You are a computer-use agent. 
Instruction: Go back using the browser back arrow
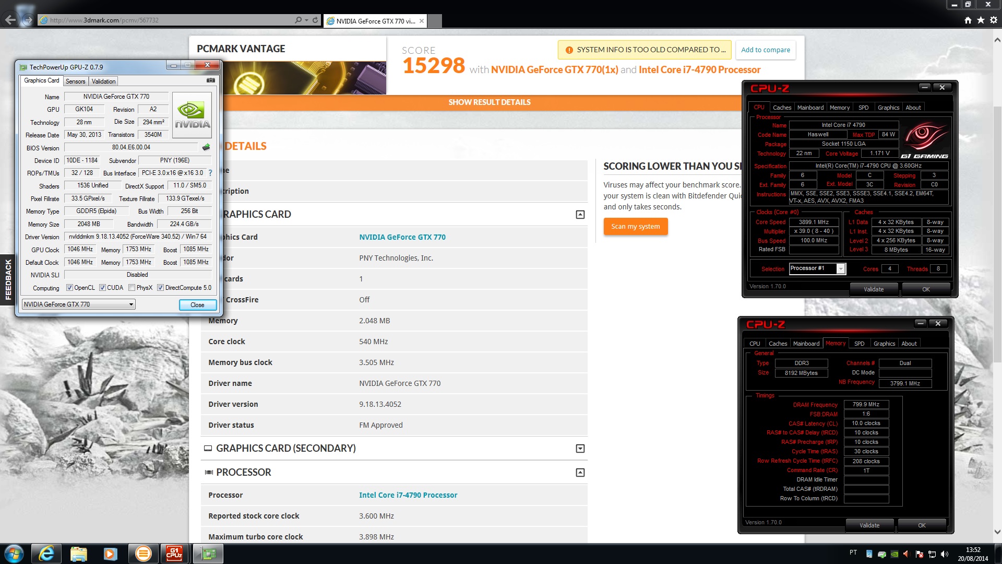tap(10, 20)
